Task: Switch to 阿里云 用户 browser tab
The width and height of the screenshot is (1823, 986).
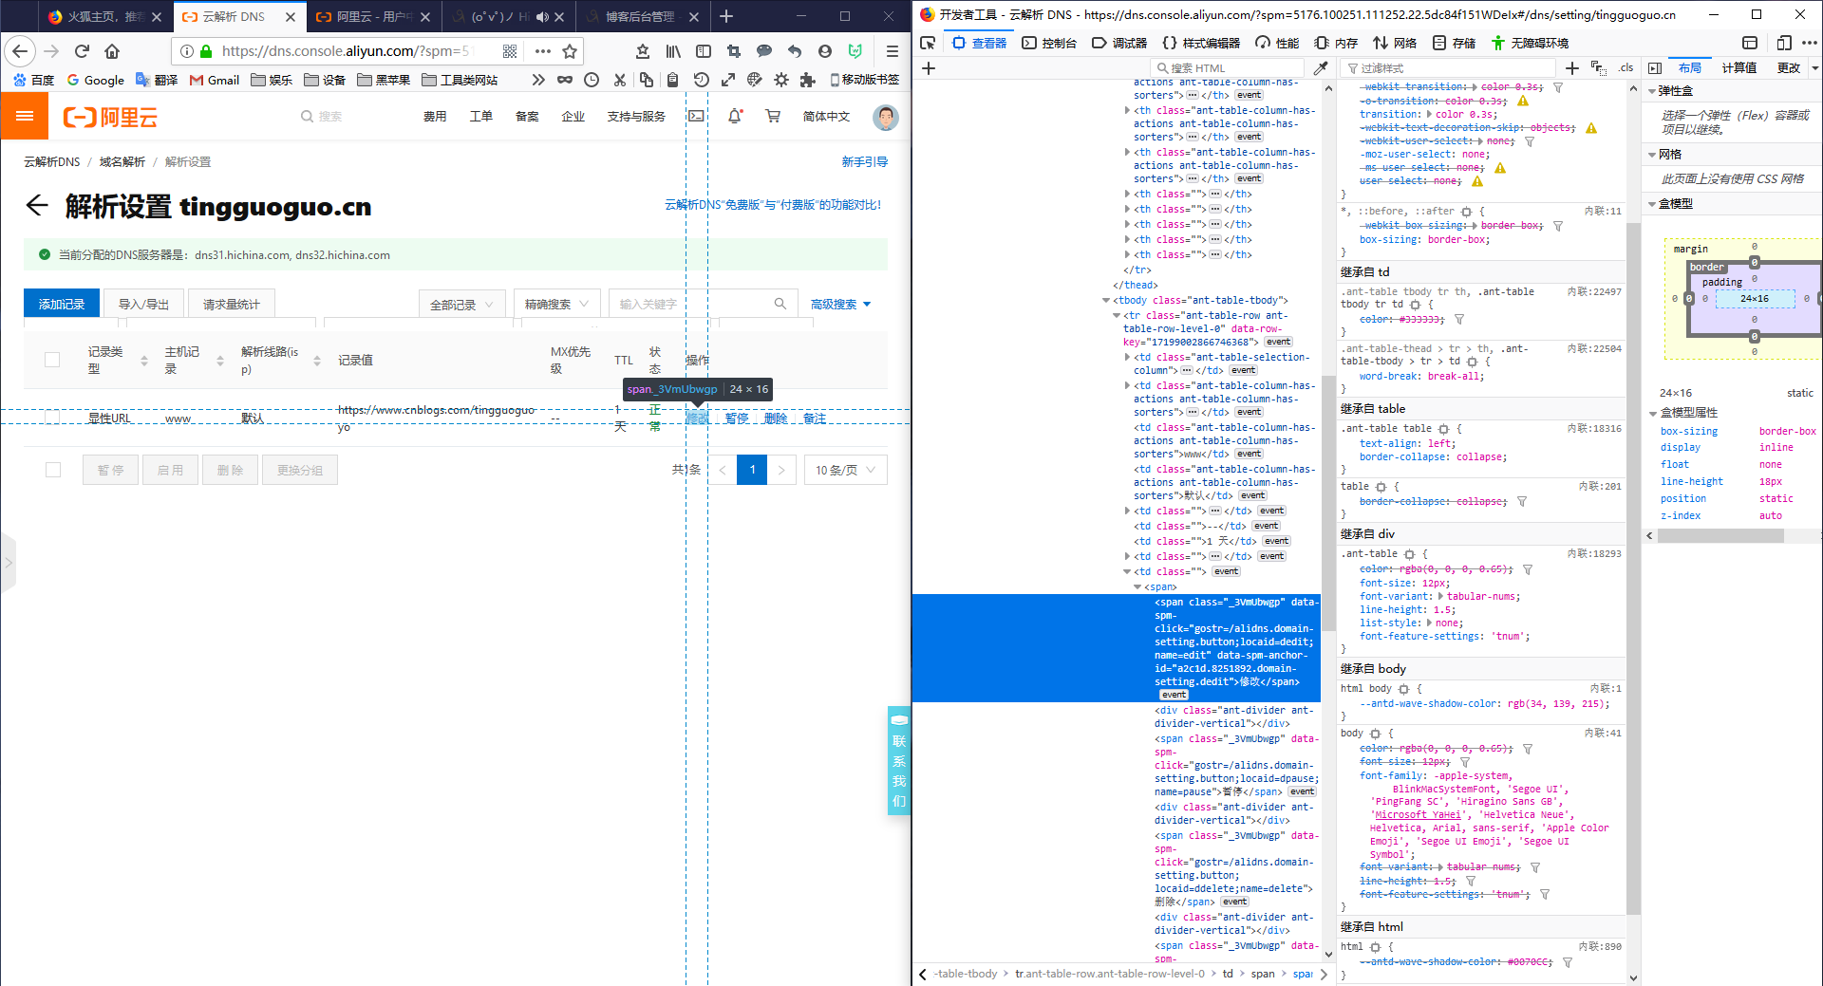Action: [x=372, y=16]
